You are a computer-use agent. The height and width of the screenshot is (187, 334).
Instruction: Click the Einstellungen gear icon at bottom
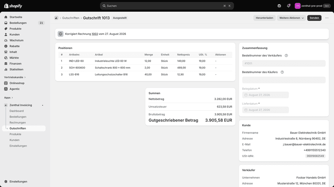(x=6, y=181)
